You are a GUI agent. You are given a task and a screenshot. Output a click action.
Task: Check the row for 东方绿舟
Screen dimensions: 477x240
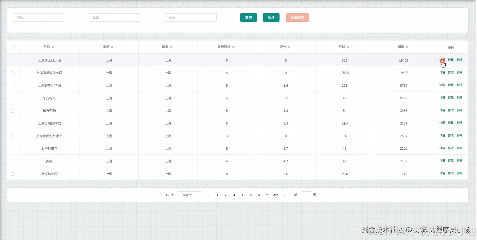(x=13, y=98)
